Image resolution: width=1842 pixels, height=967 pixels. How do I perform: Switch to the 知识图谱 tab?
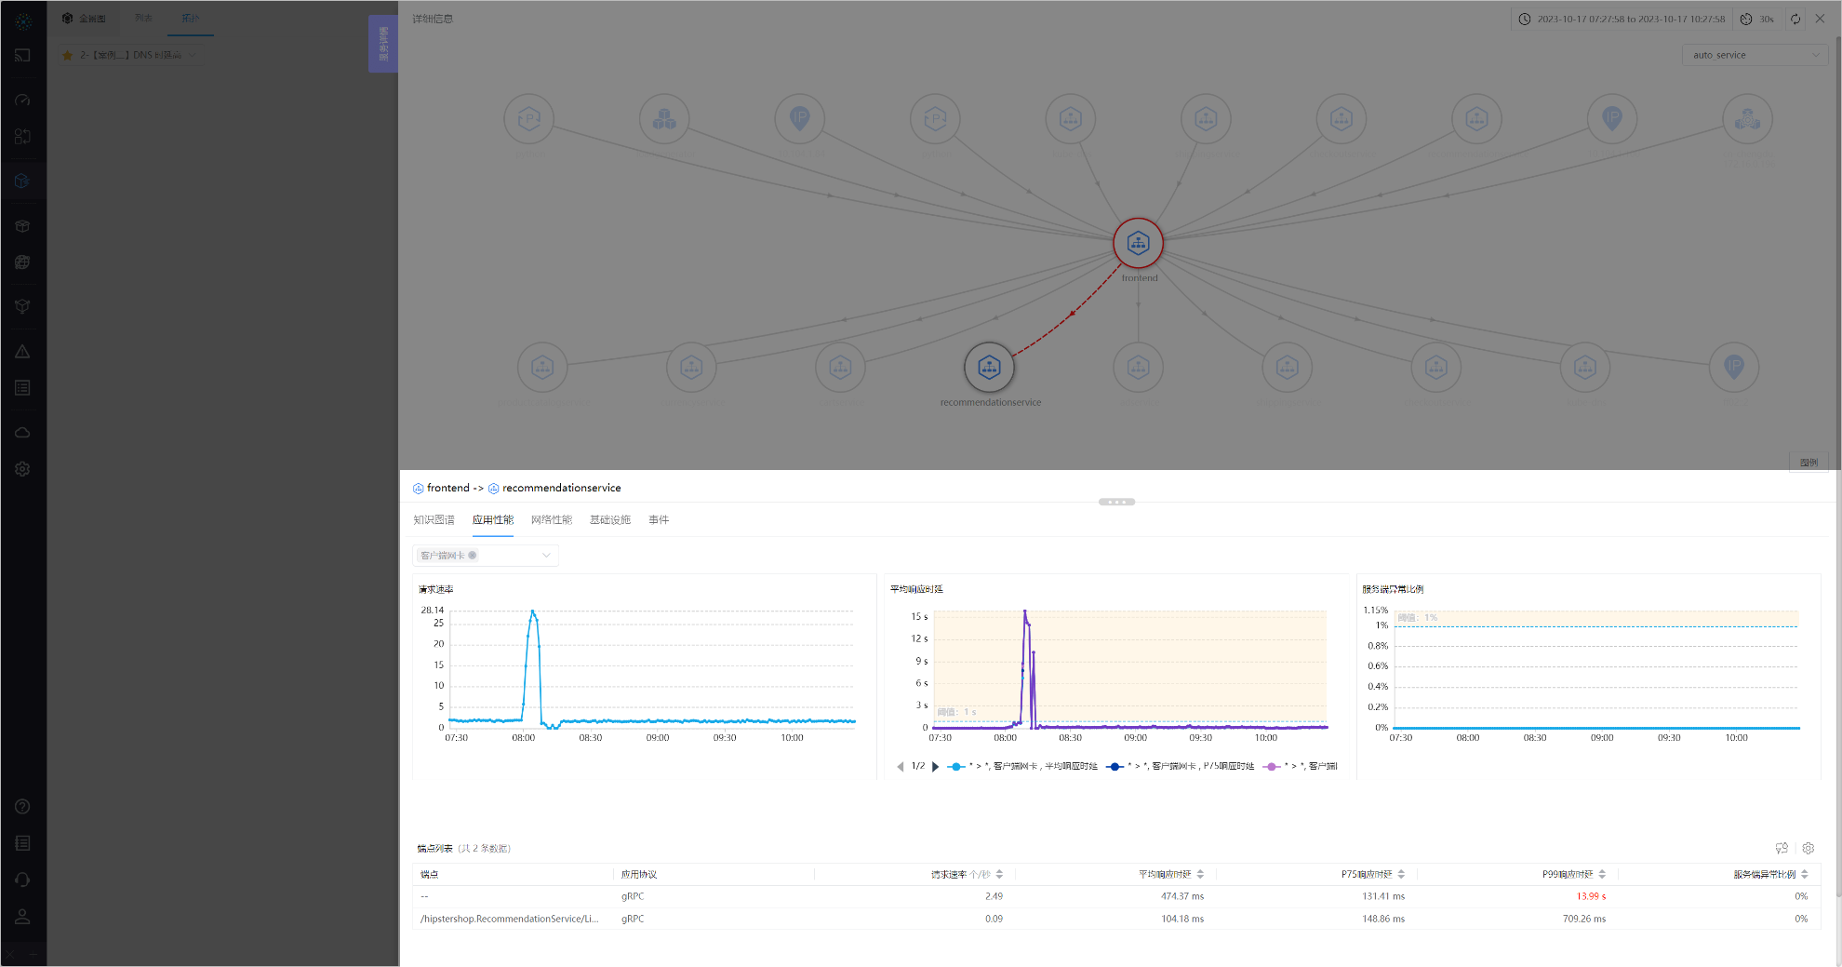pos(434,520)
